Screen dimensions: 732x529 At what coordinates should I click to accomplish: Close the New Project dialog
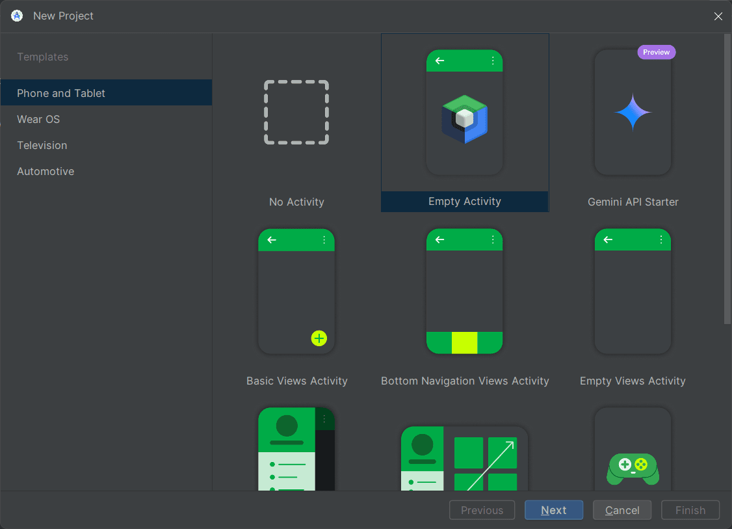point(718,16)
